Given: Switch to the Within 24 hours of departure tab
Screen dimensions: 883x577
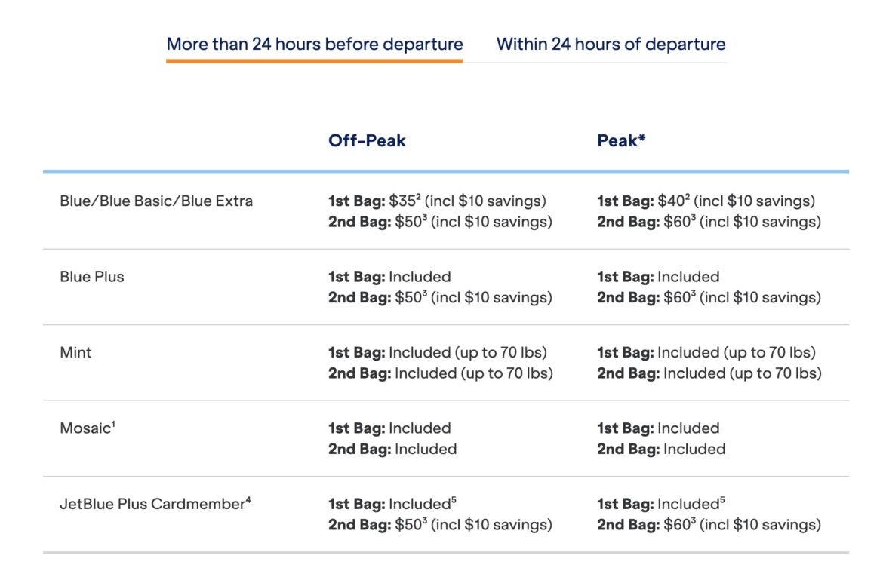Looking at the screenshot, I should click(611, 43).
